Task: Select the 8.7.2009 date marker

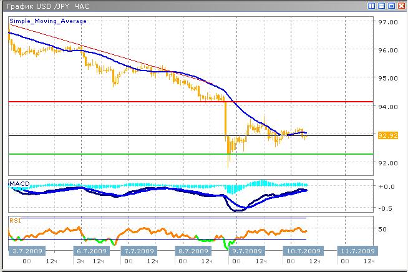Action: pos(193,251)
